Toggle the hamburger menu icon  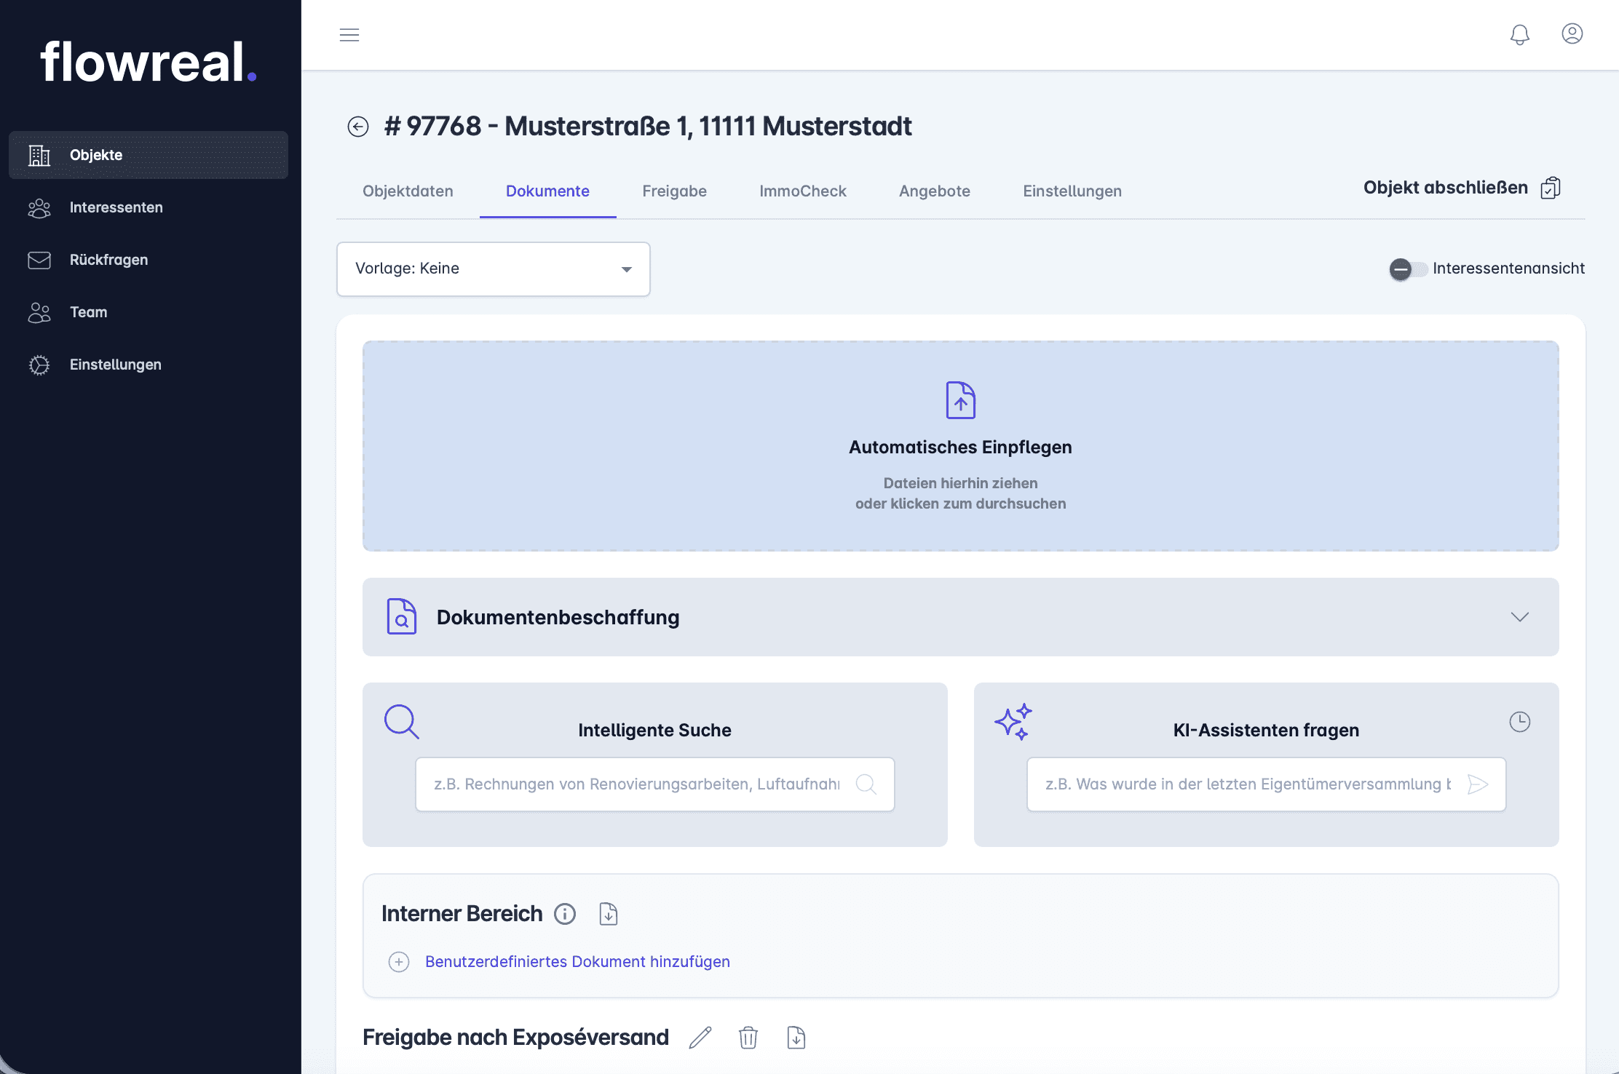click(x=349, y=35)
